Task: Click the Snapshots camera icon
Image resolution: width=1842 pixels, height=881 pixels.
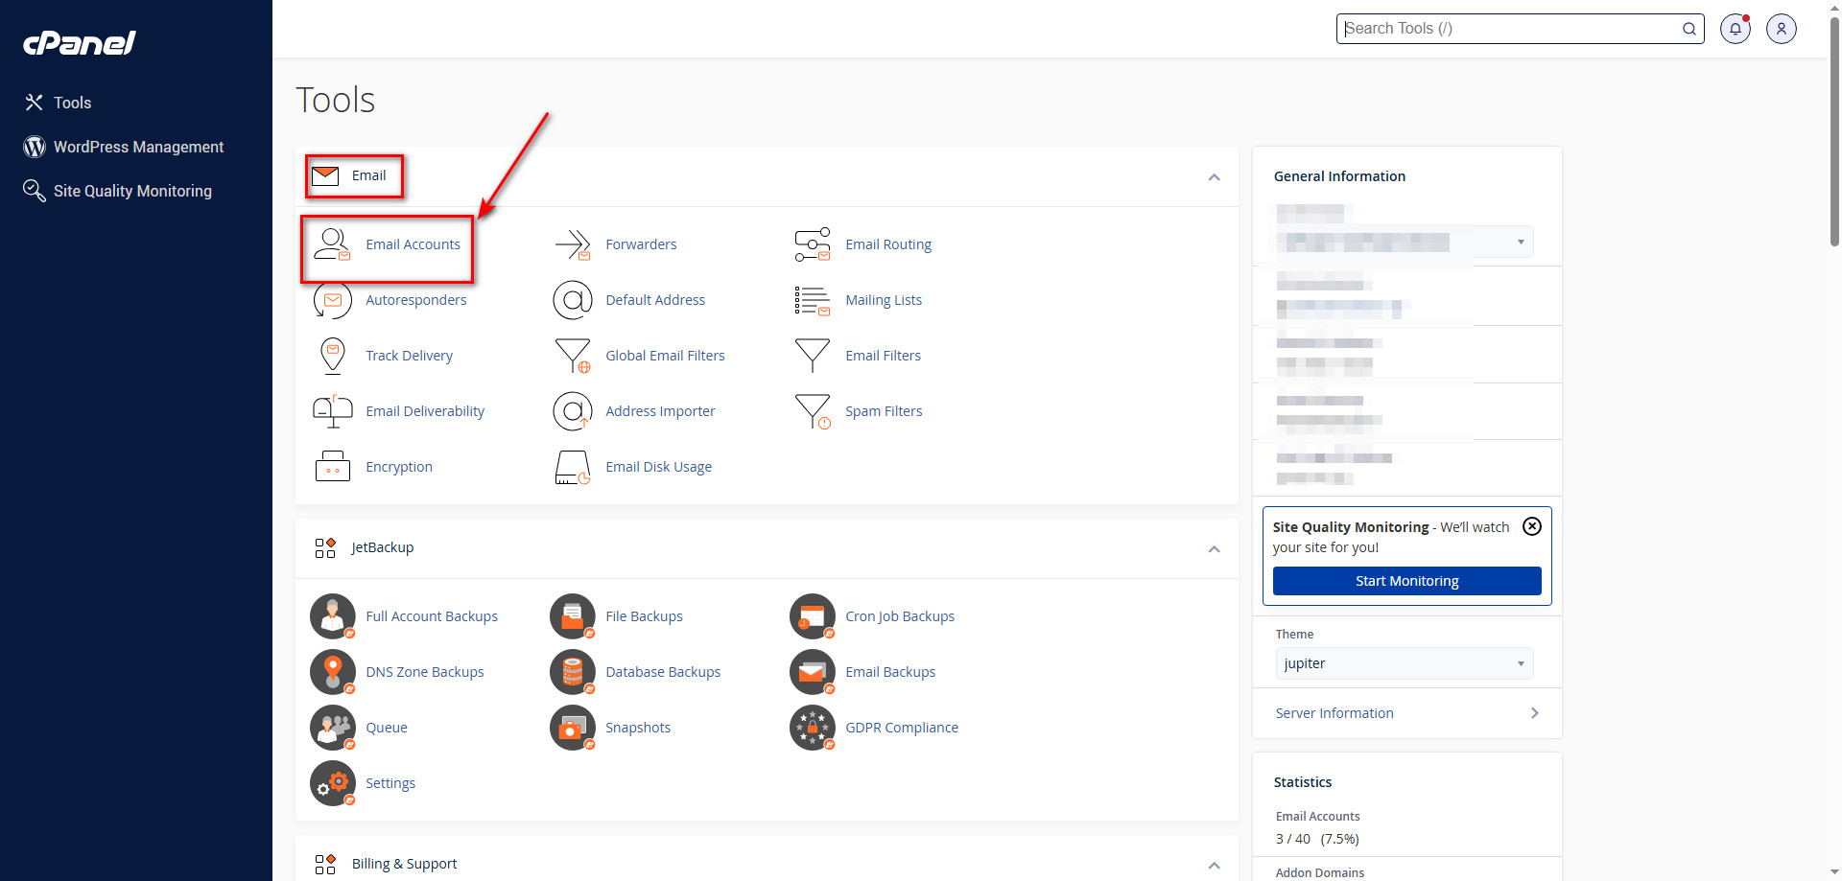Action: [x=572, y=728]
